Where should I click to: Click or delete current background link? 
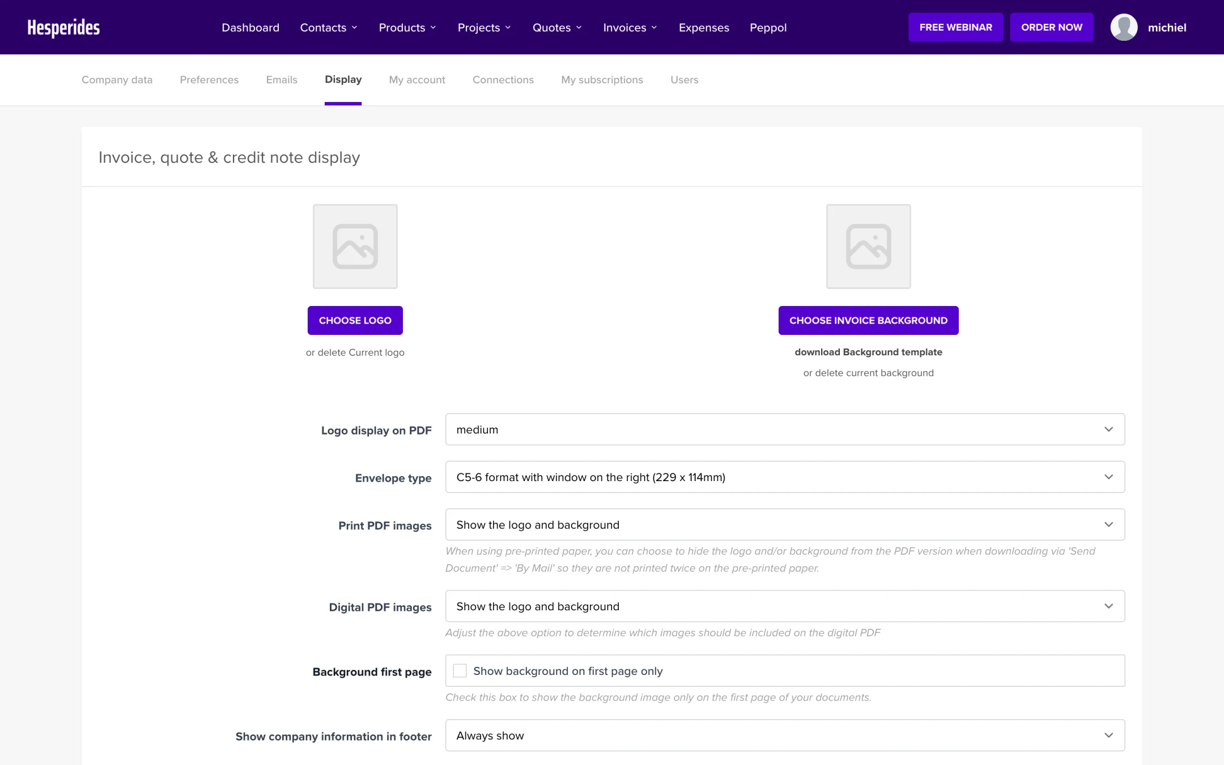[868, 373]
